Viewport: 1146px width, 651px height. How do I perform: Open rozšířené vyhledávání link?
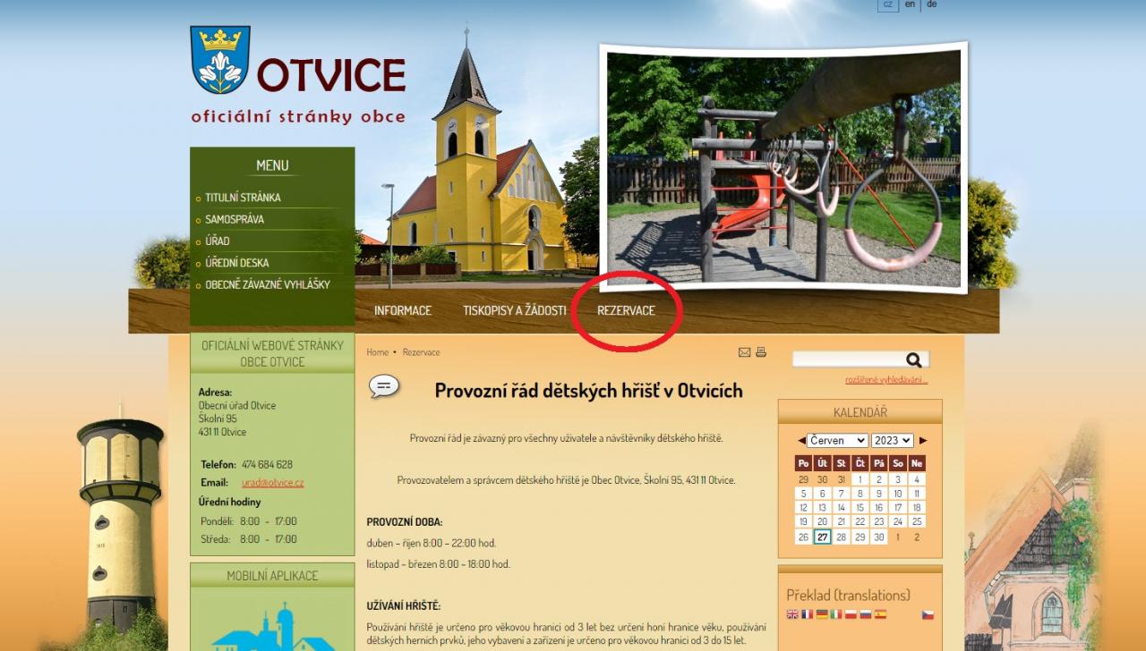point(885,380)
